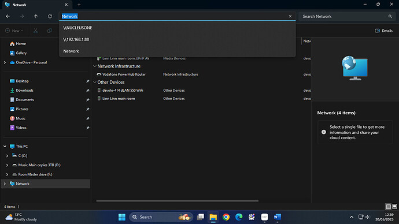Image resolution: width=399 pixels, height=224 pixels.
Task: Select the C (C:) drive
Action: pyautogui.click(x=20, y=156)
